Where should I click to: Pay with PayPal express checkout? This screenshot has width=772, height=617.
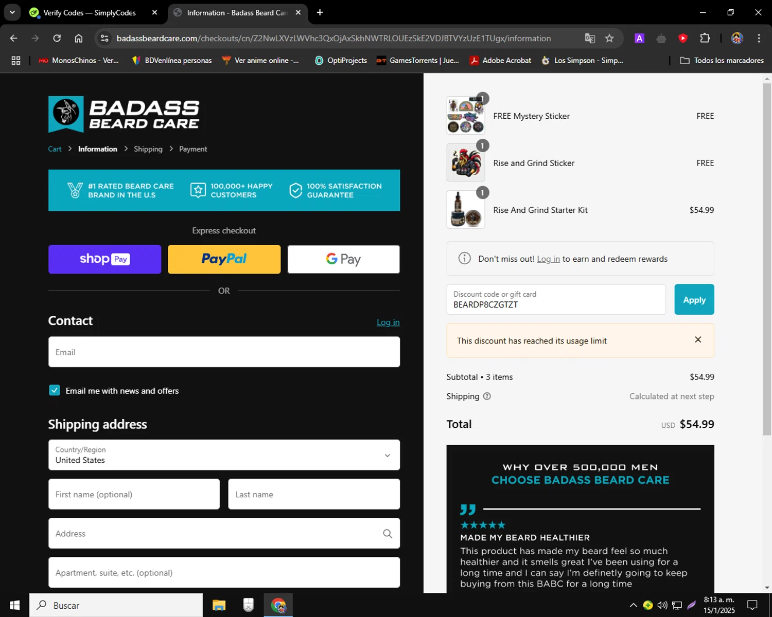pos(224,259)
